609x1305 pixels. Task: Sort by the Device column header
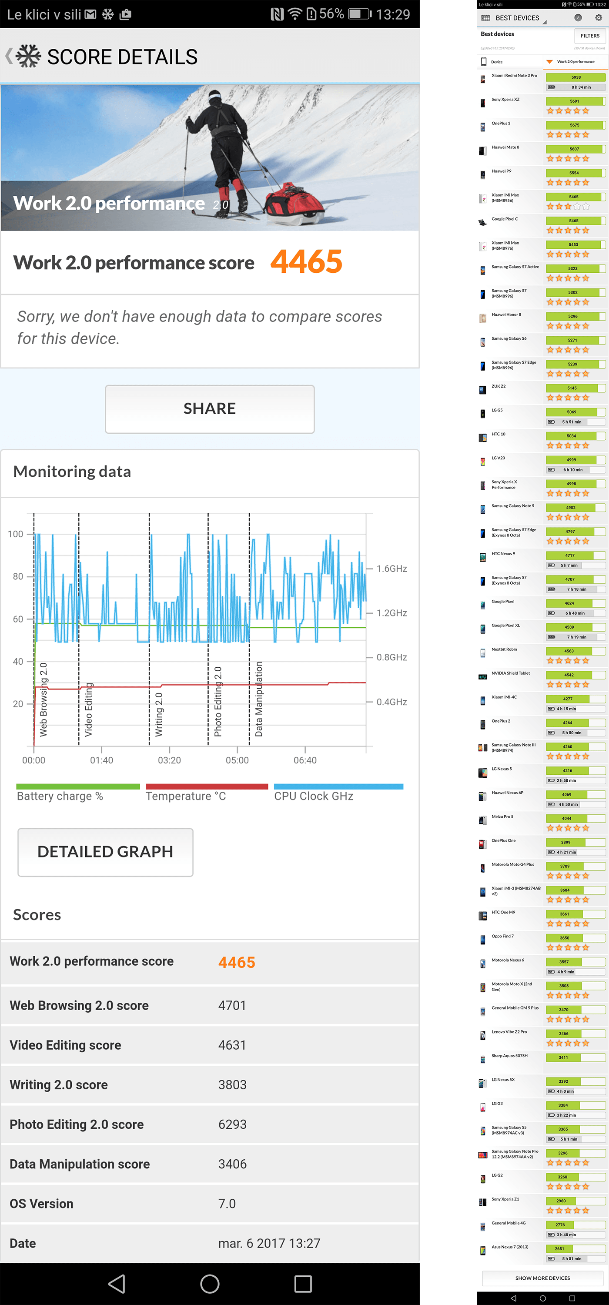(509, 62)
